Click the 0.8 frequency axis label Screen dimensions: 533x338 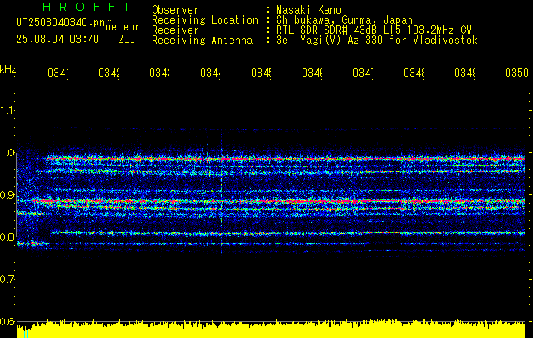coord(7,237)
